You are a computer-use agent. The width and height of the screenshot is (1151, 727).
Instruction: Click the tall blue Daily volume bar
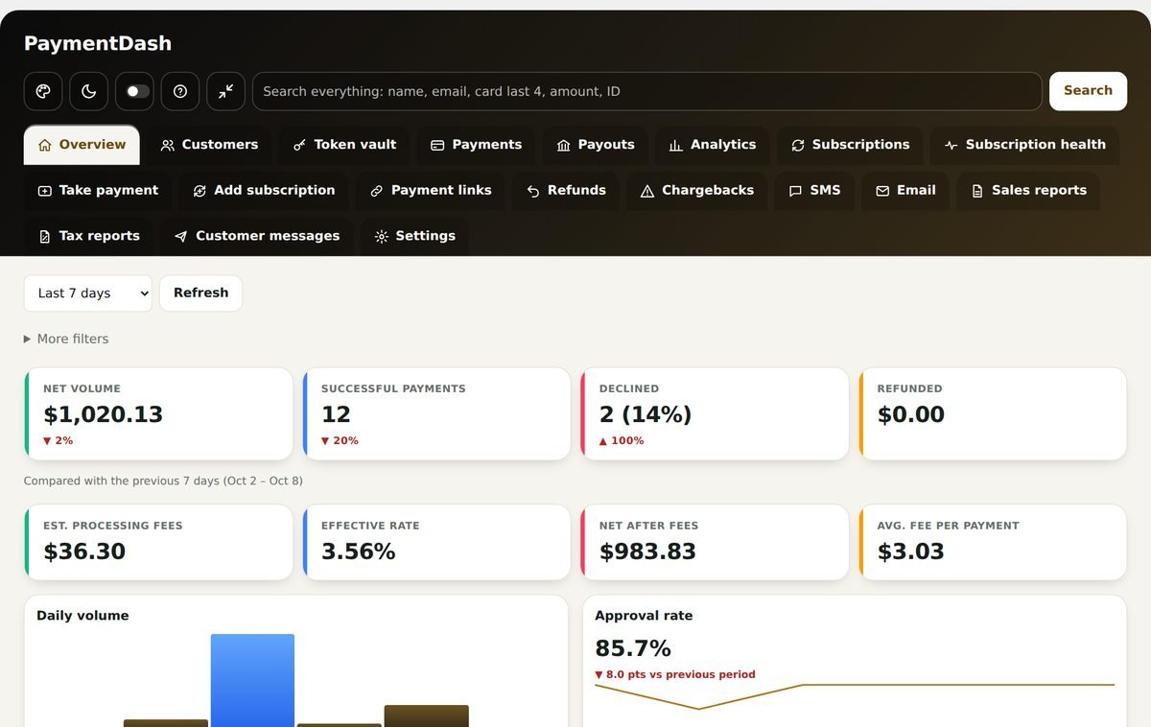click(252, 680)
